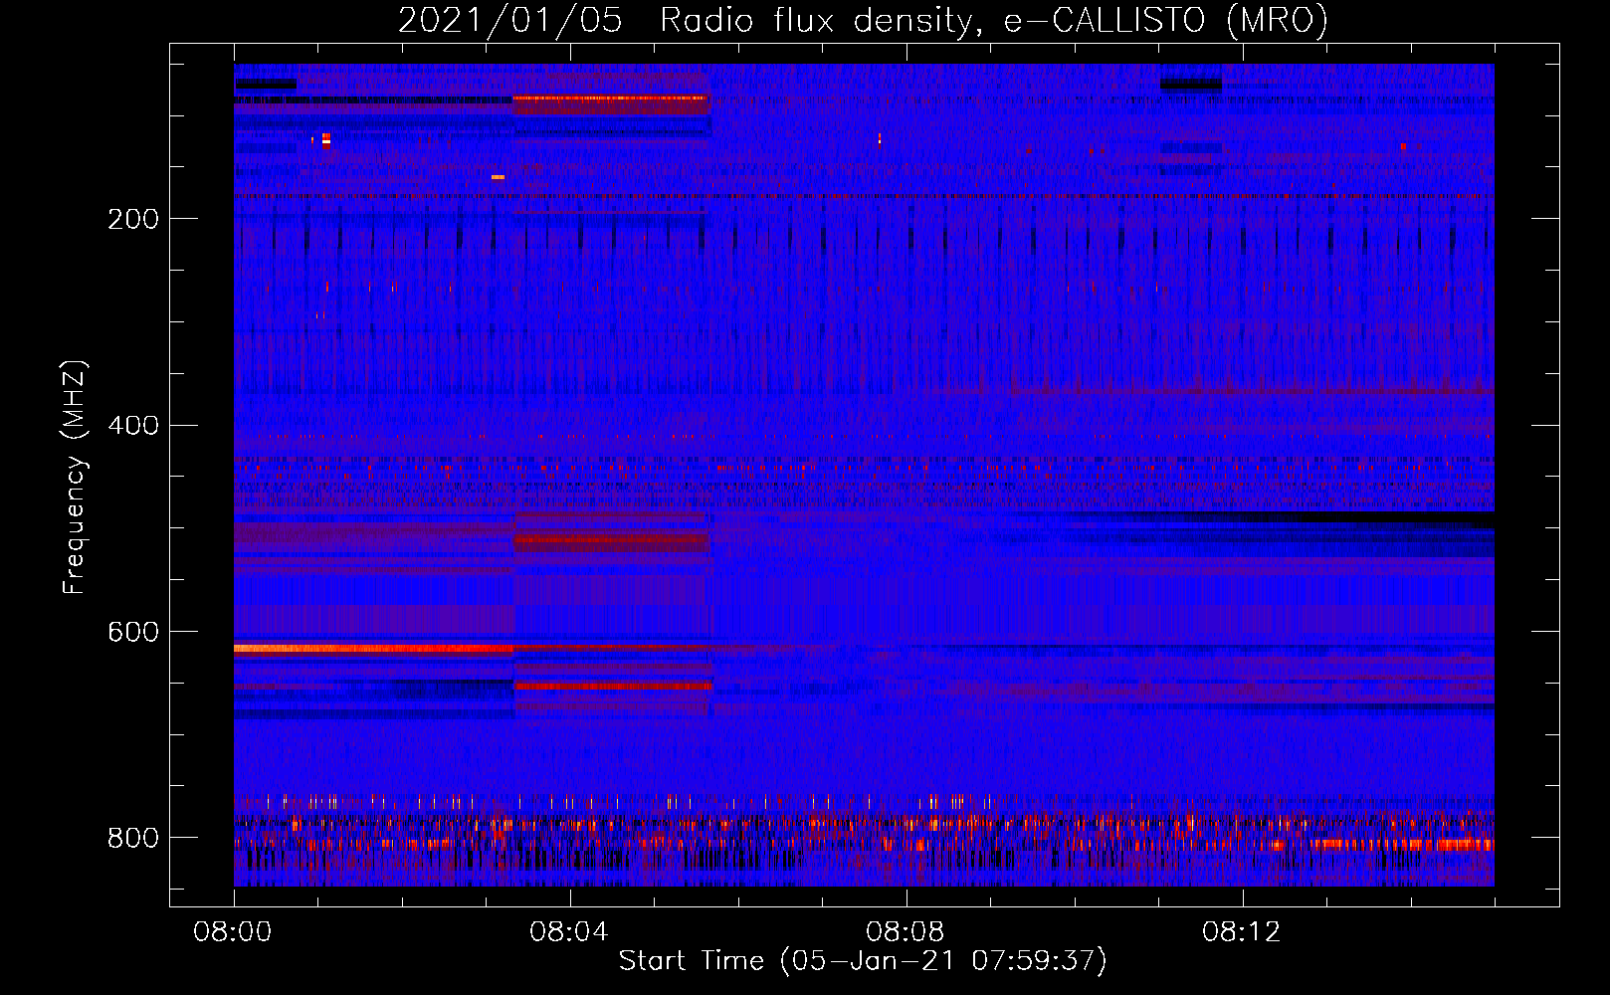The image size is (1610, 995).
Task: Click the 08:00 time tick label
Action: pyautogui.click(x=233, y=932)
